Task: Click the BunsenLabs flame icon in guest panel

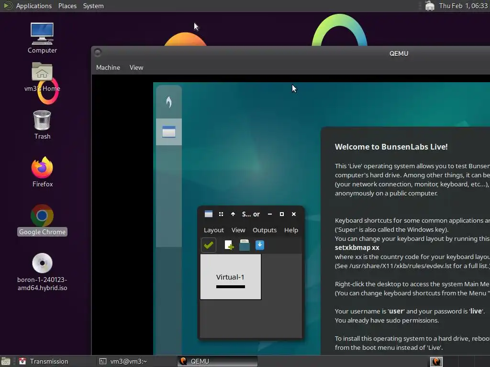Action: pos(169,102)
